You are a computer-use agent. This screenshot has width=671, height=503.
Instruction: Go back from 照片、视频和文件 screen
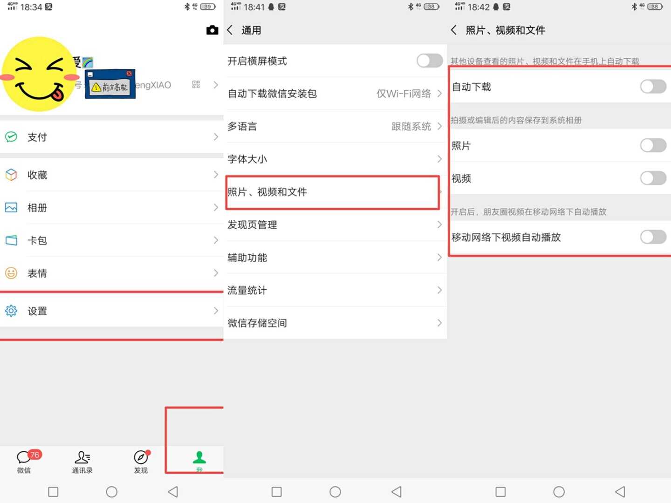coord(454,30)
